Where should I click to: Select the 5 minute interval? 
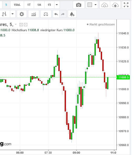(x=6, y=5)
